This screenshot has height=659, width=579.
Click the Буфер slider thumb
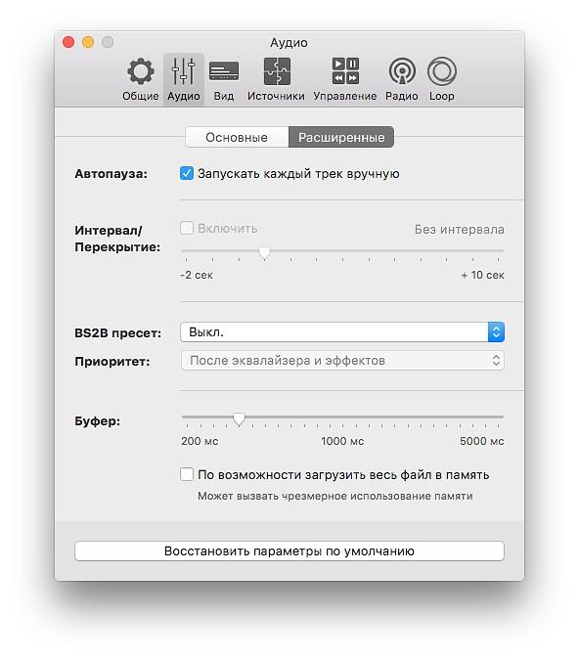click(239, 418)
